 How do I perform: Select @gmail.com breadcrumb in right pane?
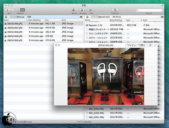pos(100,17)
